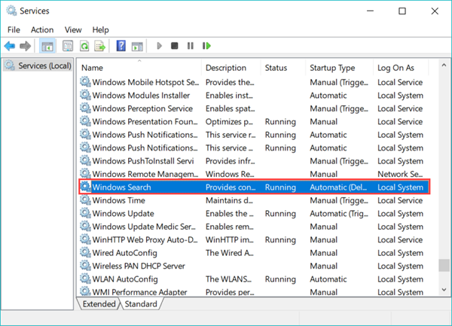Toggle Show/Hide Action Pane toolbar icon
This screenshot has height=326, width=452.
[137, 46]
